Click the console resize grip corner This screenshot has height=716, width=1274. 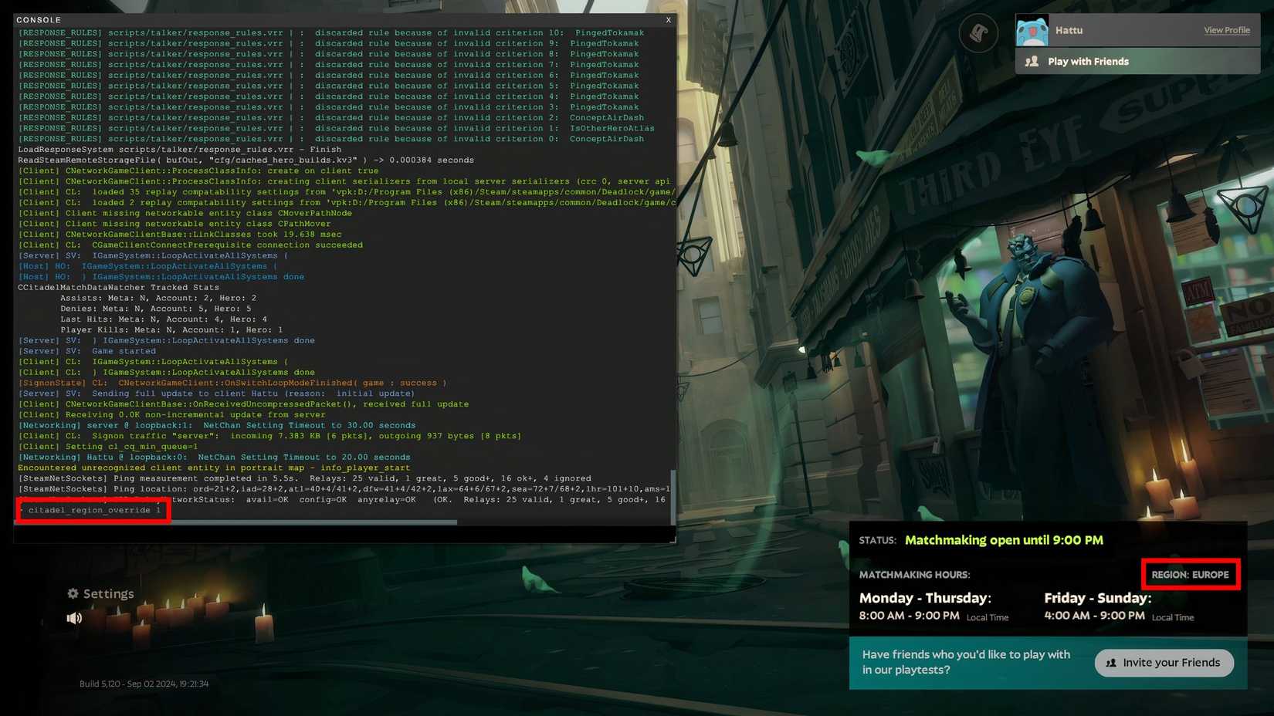673,539
